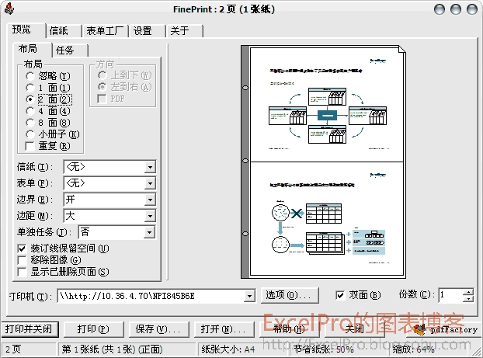Click the 份数 (C) copies input field

coord(451,295)
